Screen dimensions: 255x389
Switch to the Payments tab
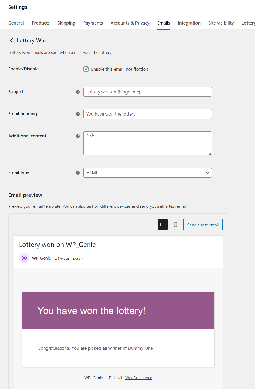coord(93,23)
